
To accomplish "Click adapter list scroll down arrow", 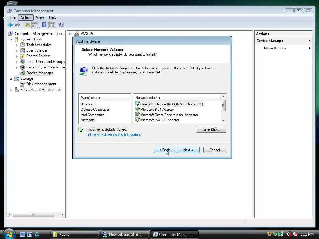I will pyautogui.click(x=223, y=121).
